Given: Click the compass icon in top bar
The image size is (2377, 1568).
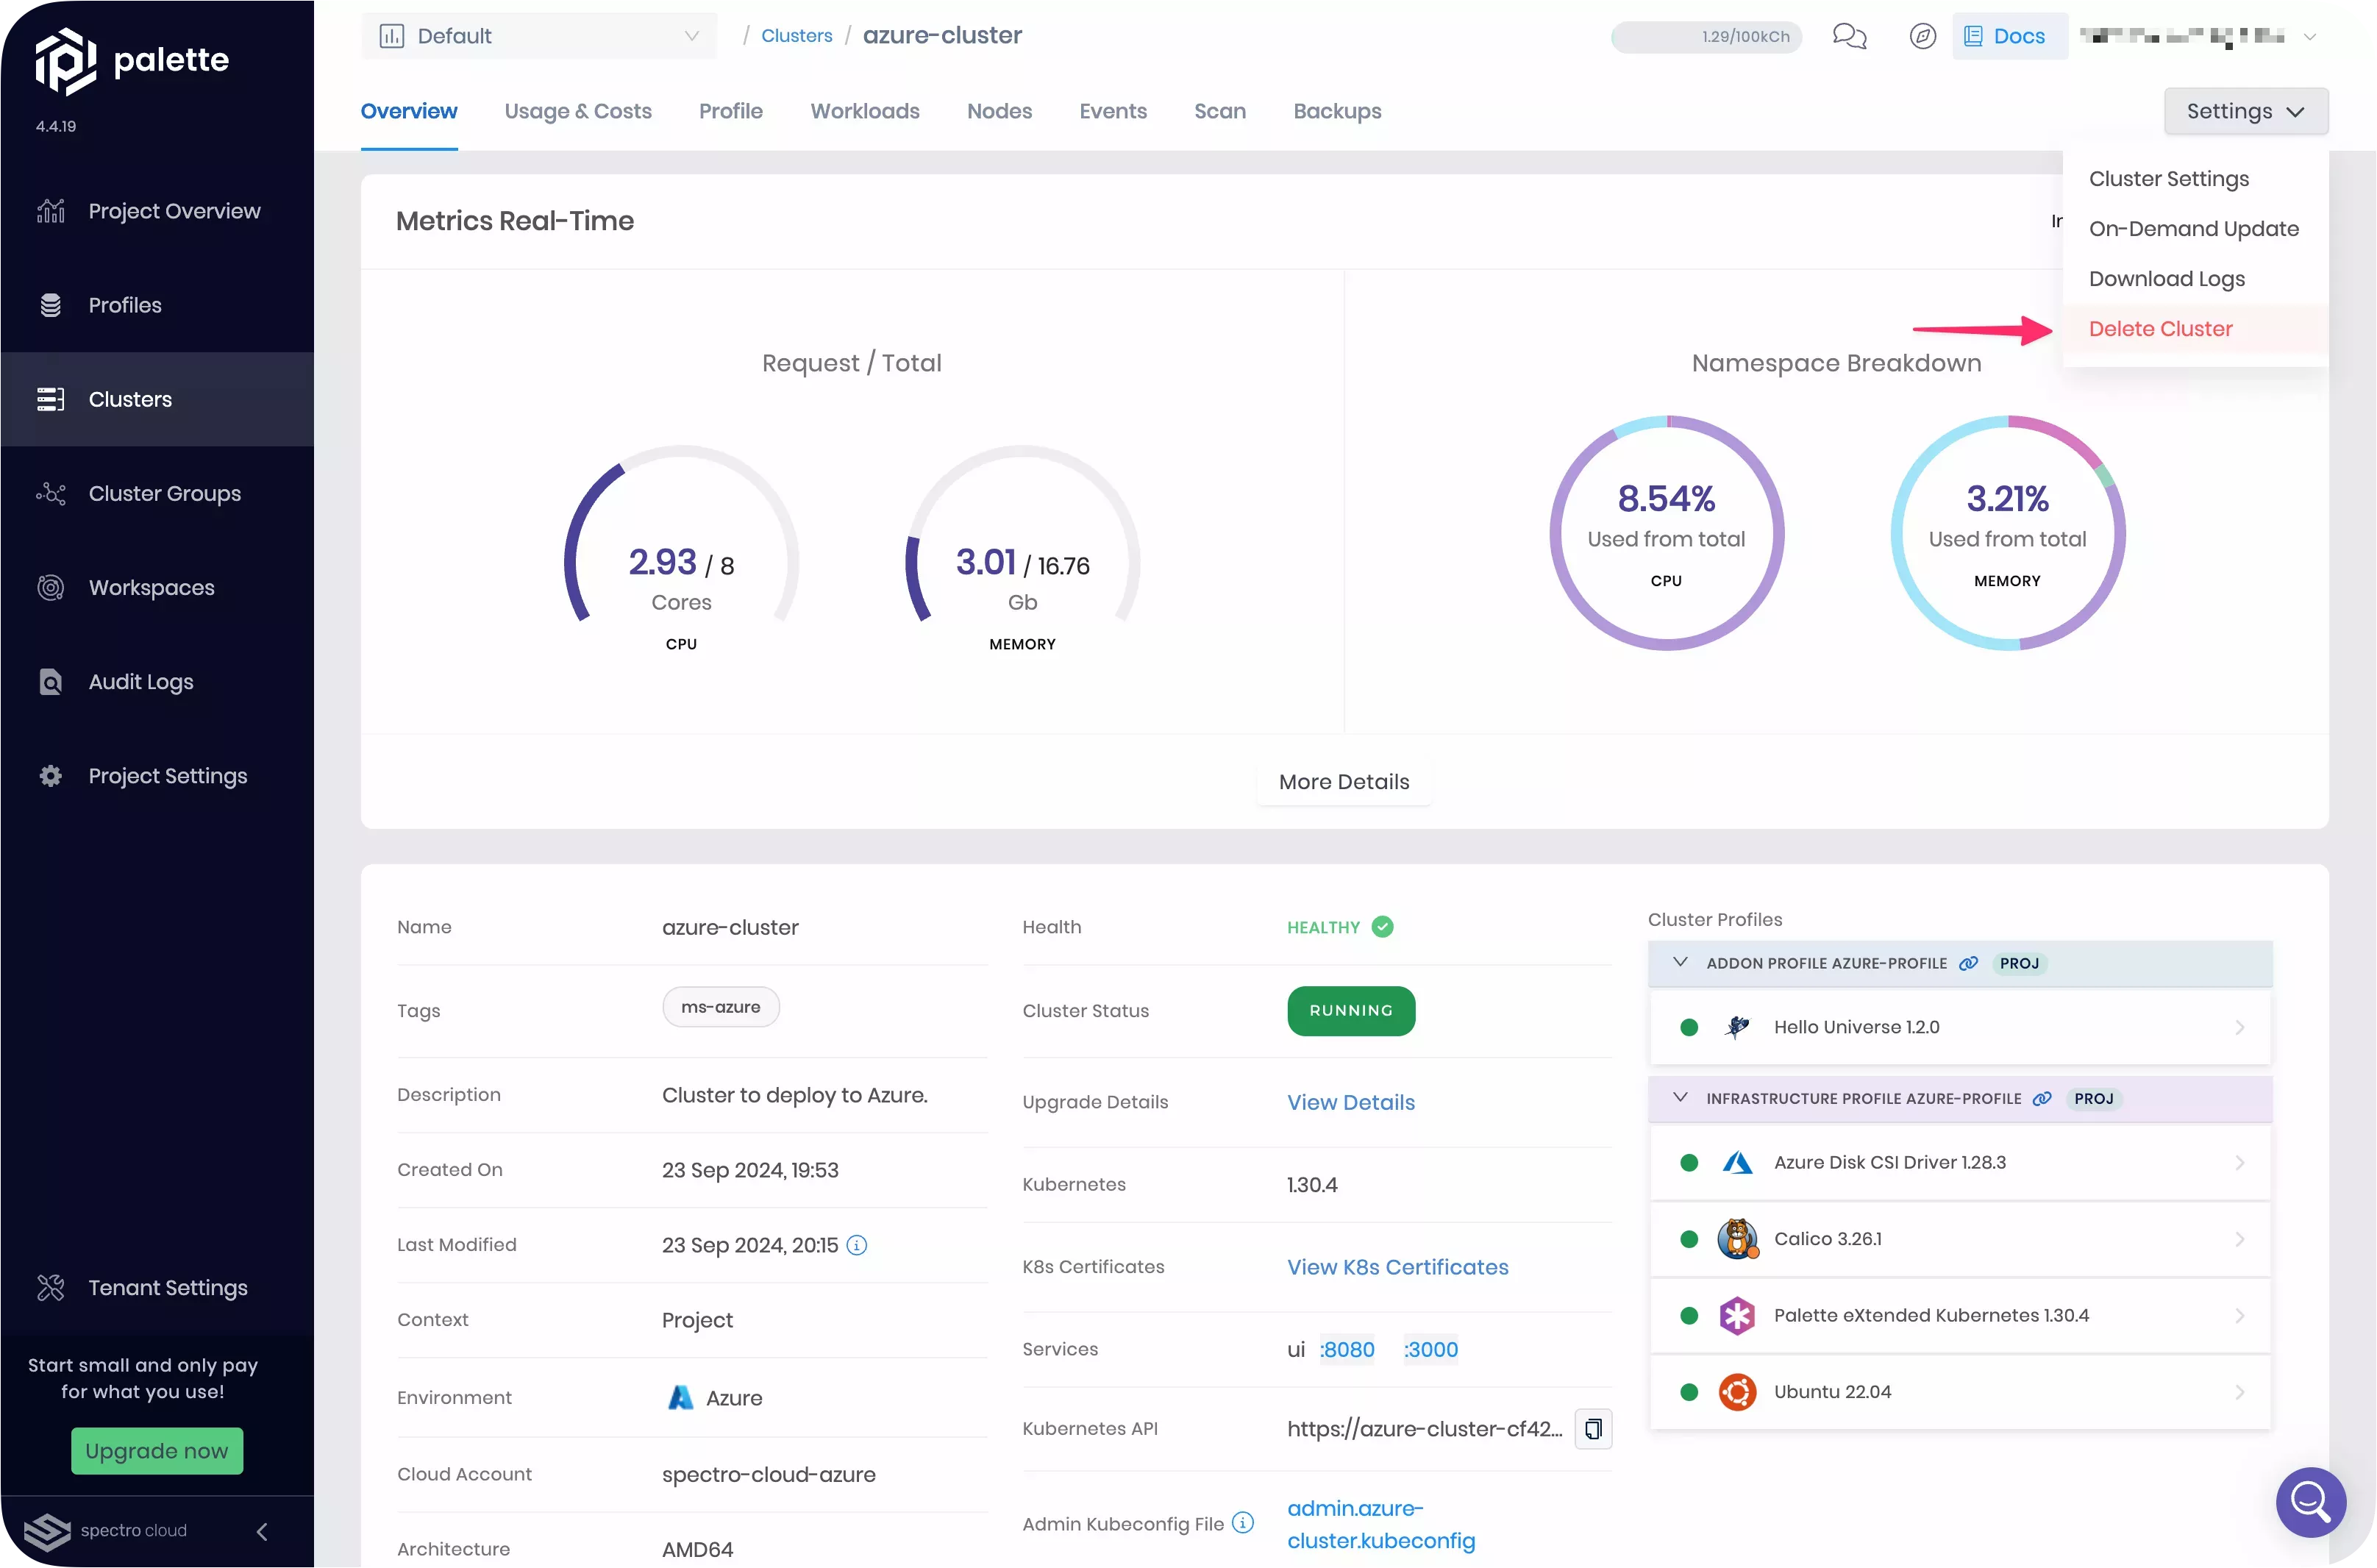Looking at the screenshot, I should tap(1922, 36).
